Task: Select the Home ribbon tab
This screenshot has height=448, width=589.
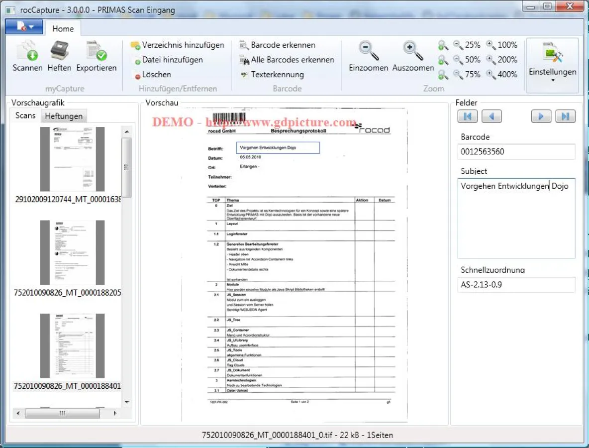Action: [63, 28]
